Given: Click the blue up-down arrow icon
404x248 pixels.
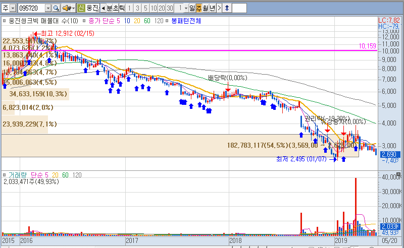Looking at the screenshot, I should coord(227,8).
